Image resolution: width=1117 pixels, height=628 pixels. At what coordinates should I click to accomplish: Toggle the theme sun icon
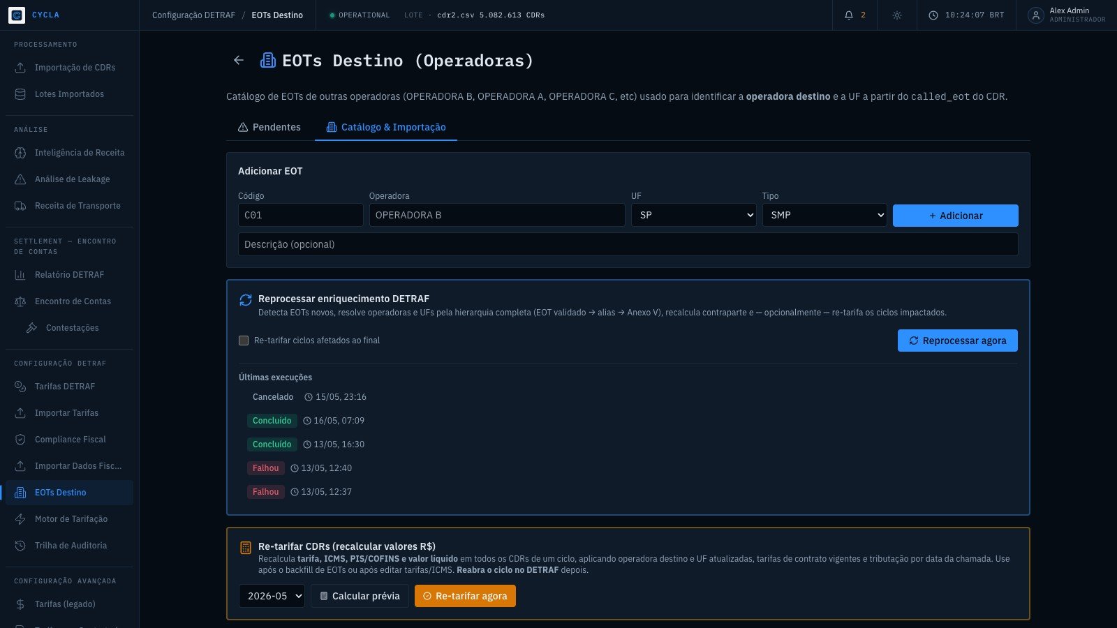(x=897, y=15)
